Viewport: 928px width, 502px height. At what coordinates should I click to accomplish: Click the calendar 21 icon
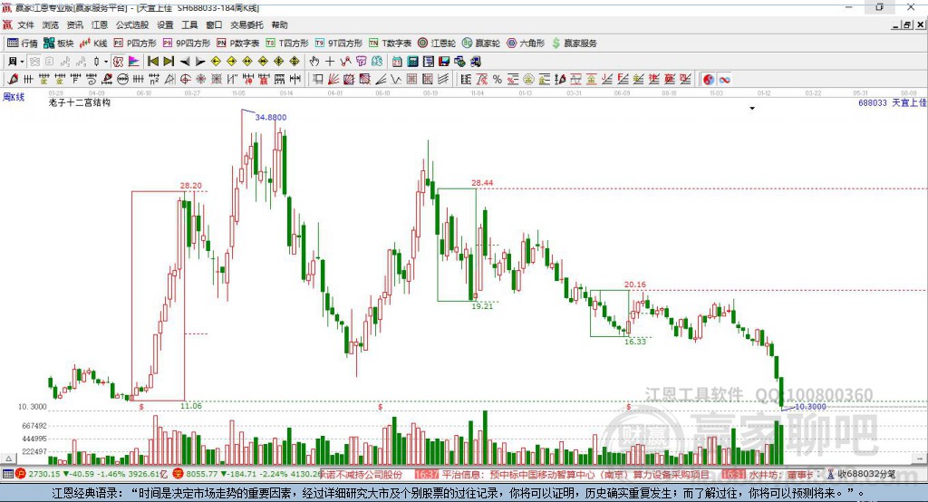point(397,62)
